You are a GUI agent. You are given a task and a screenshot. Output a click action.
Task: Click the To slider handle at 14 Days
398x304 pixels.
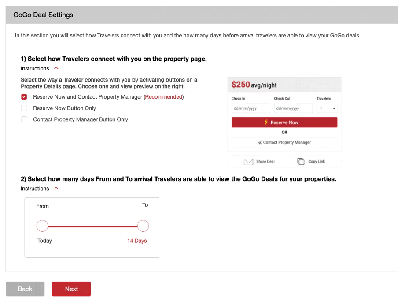tap(143, 226)
